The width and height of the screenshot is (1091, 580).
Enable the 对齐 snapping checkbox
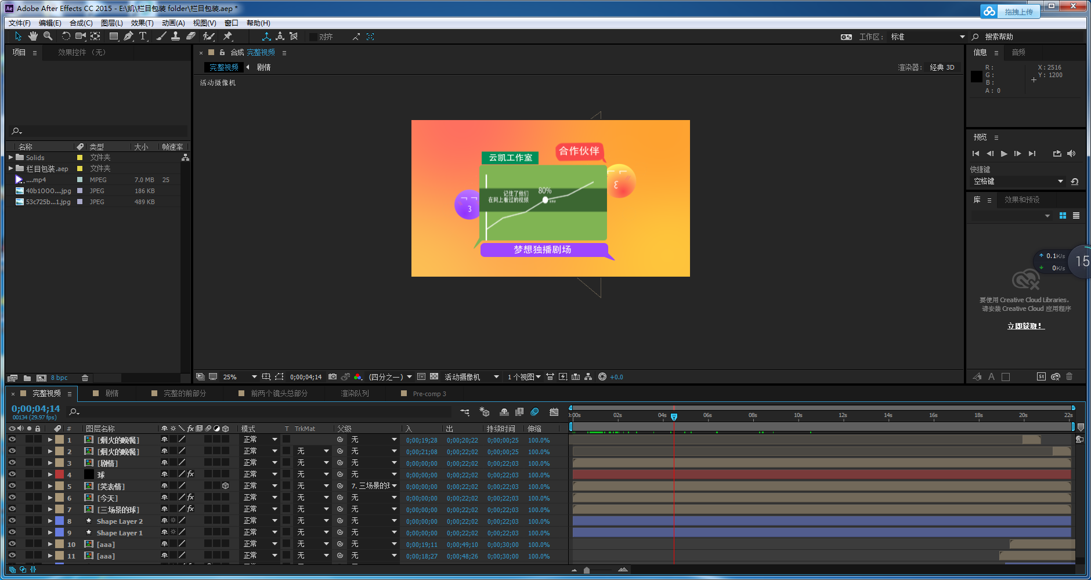point(313,37)
